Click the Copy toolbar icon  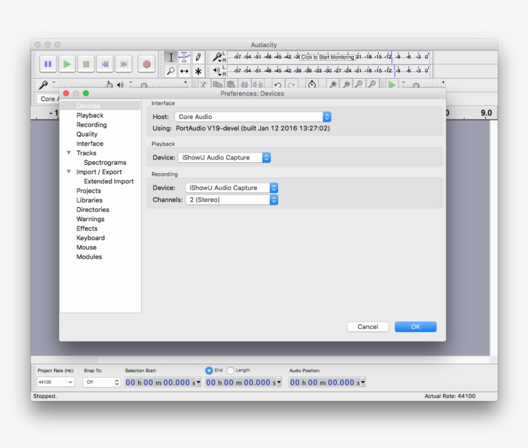click(218, 84)
